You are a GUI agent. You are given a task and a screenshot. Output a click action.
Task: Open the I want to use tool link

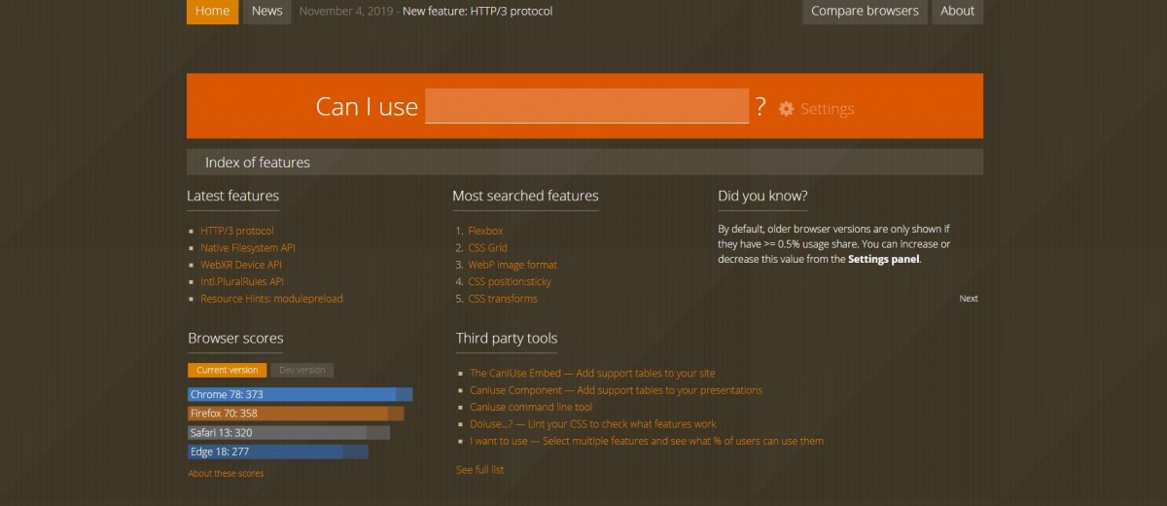647,441
